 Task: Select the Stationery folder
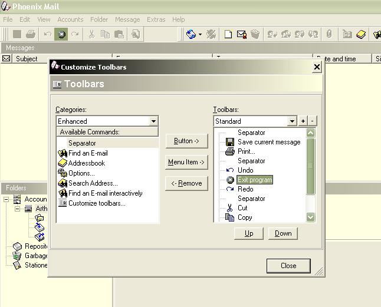(36, 265)
